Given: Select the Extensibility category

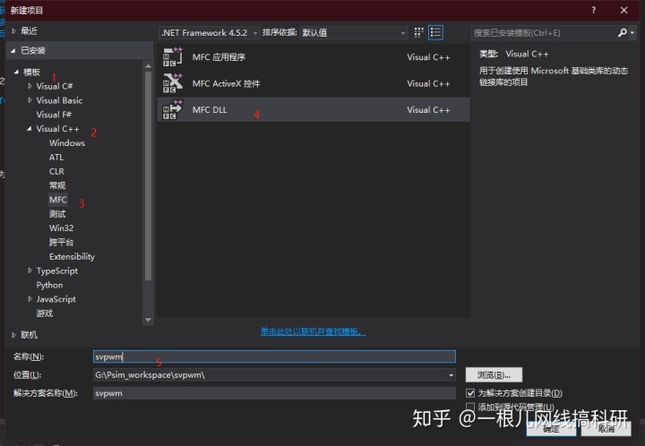Looking at the screenshot, I should (72, 256).
